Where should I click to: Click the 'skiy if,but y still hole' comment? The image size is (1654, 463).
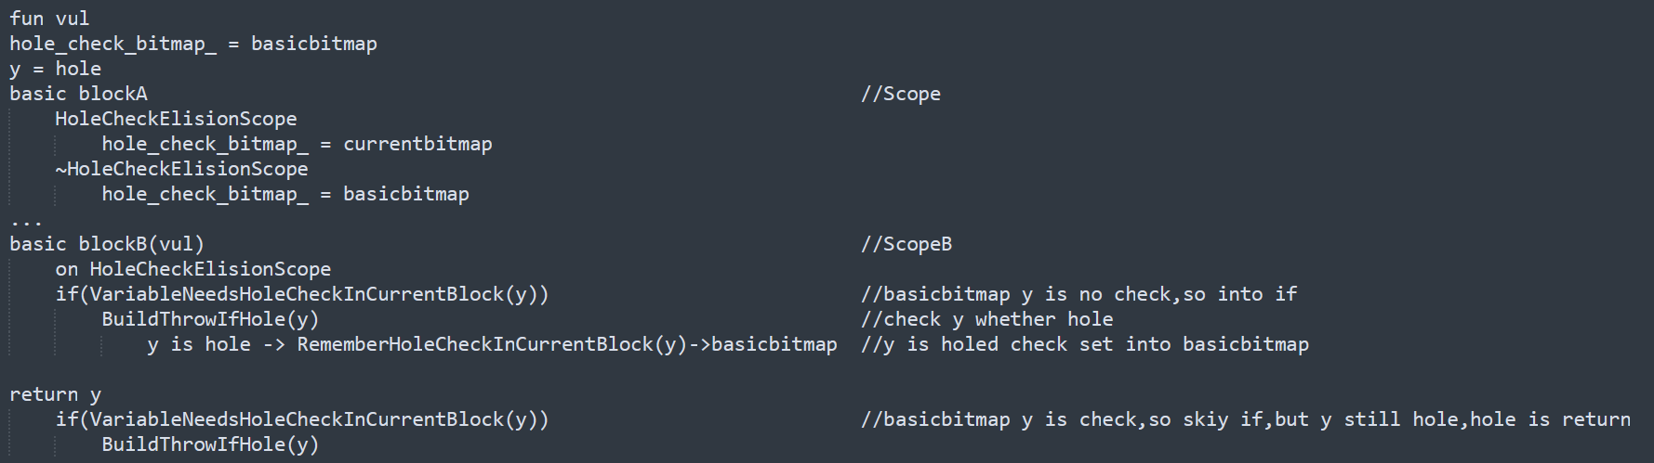point(1321,419)
